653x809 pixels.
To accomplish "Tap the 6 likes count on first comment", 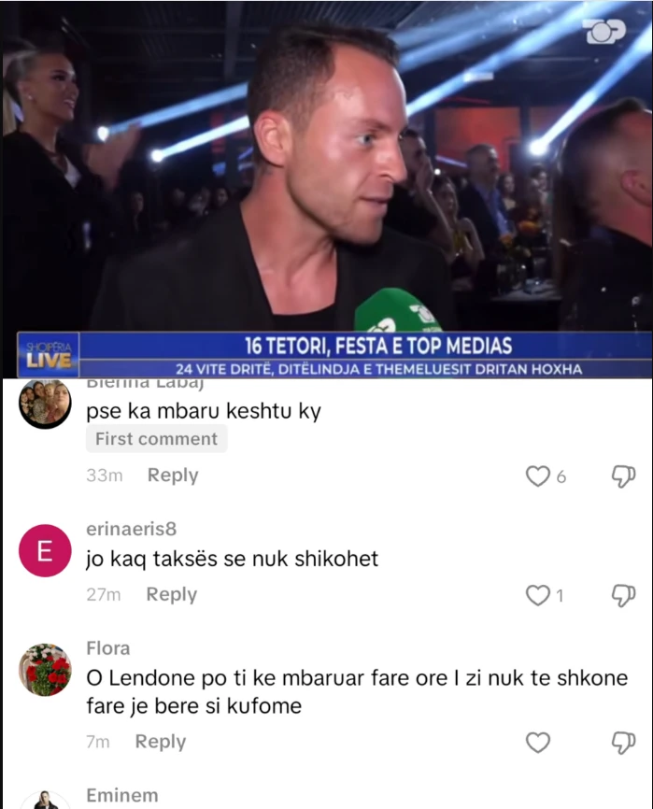I will point(561,476).
